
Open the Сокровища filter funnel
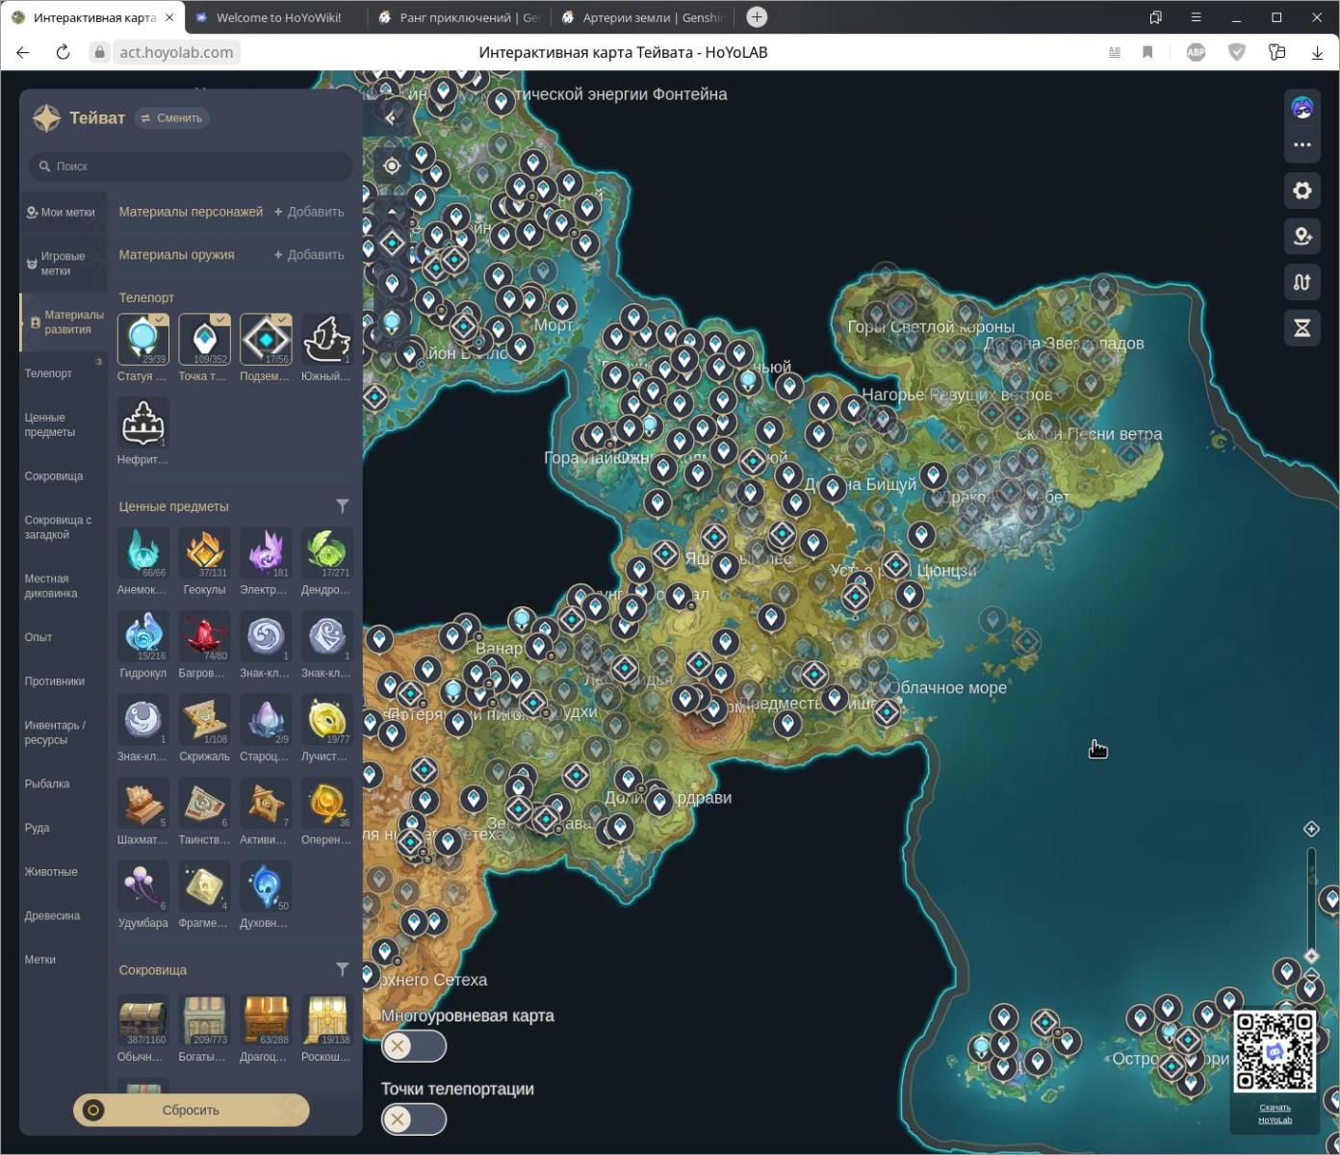pos(342,969)
